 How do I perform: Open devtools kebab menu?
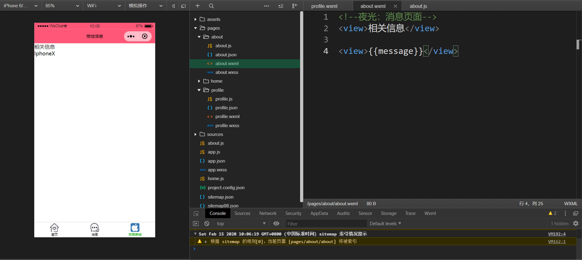point(565,213)
